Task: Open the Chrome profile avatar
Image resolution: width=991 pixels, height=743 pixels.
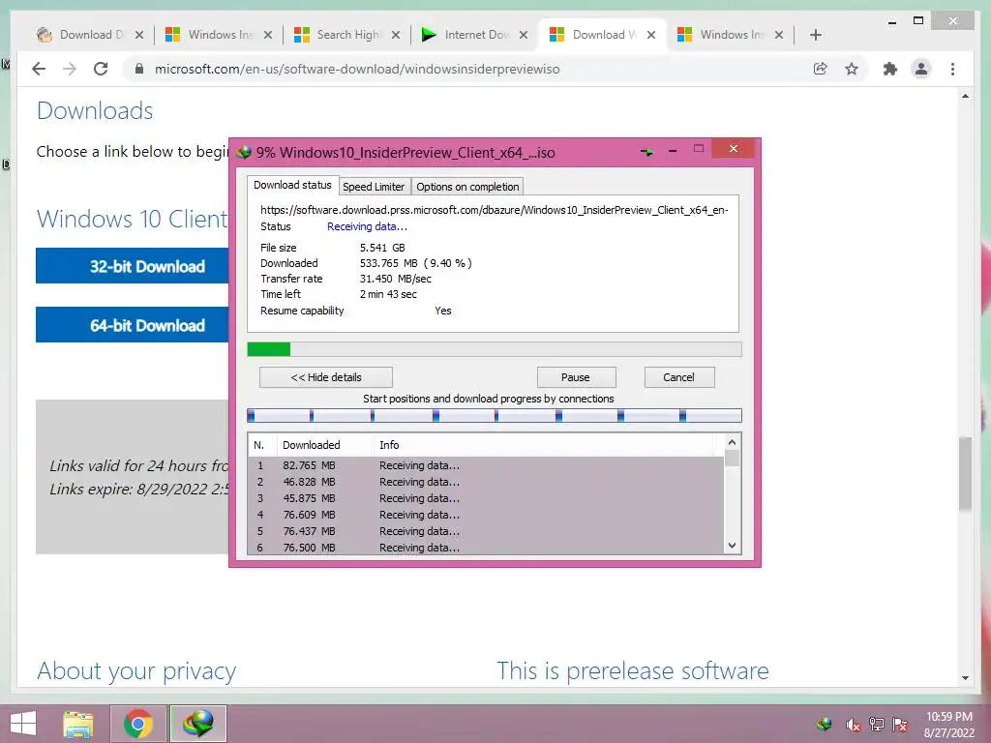Action: pos(921,69)
